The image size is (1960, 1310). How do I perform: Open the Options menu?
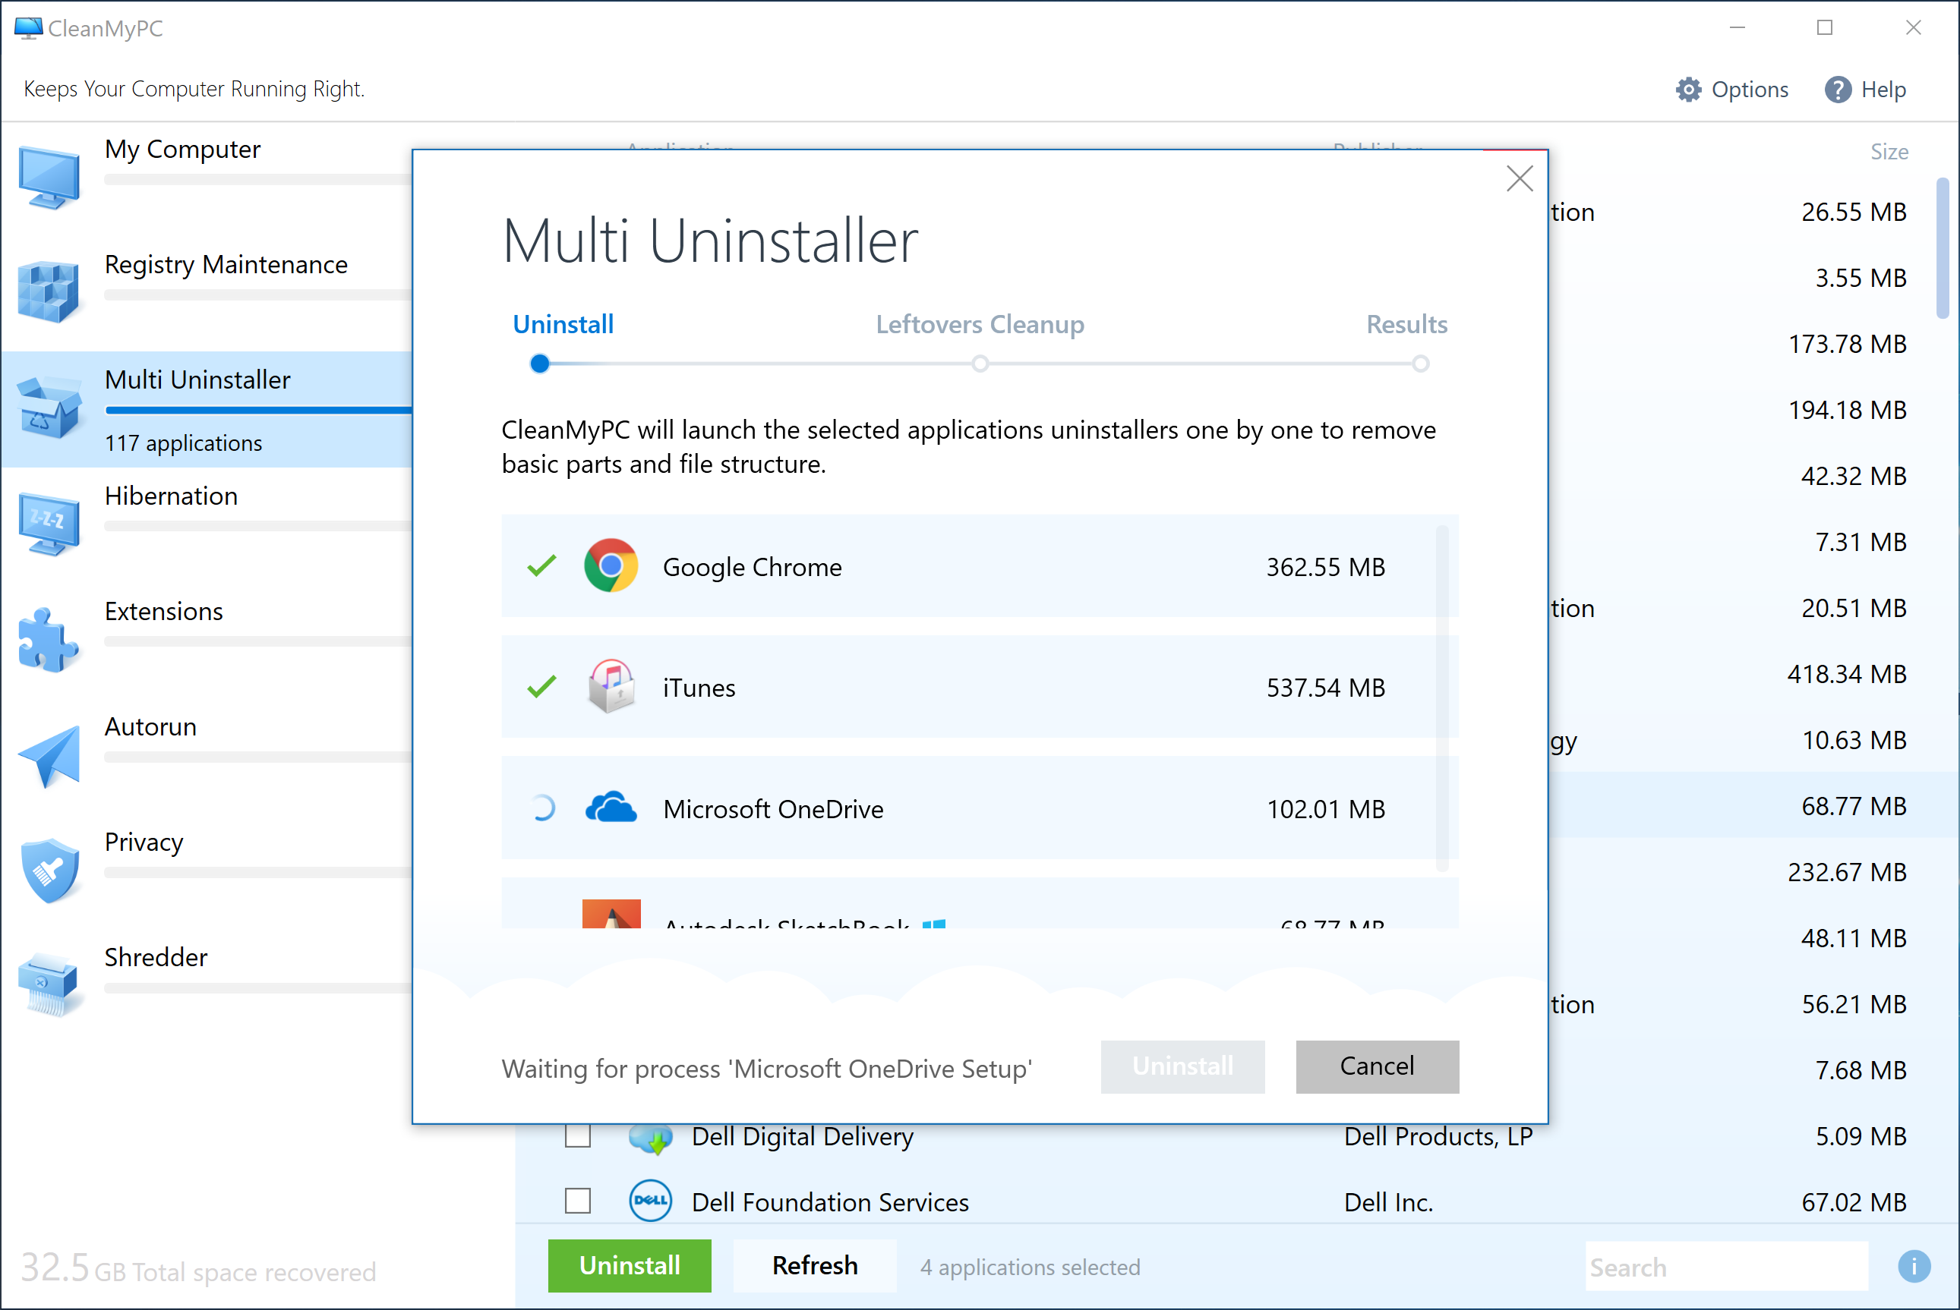[1734, 88]
